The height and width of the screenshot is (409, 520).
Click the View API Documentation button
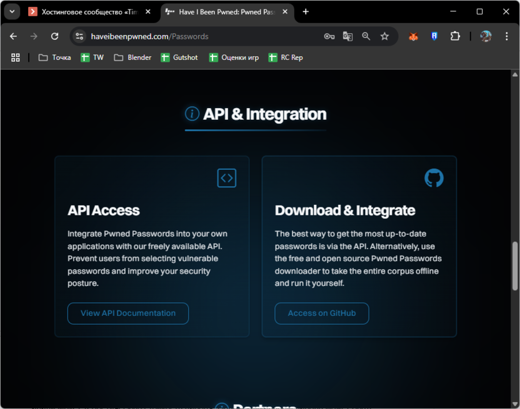pos(128,313)
